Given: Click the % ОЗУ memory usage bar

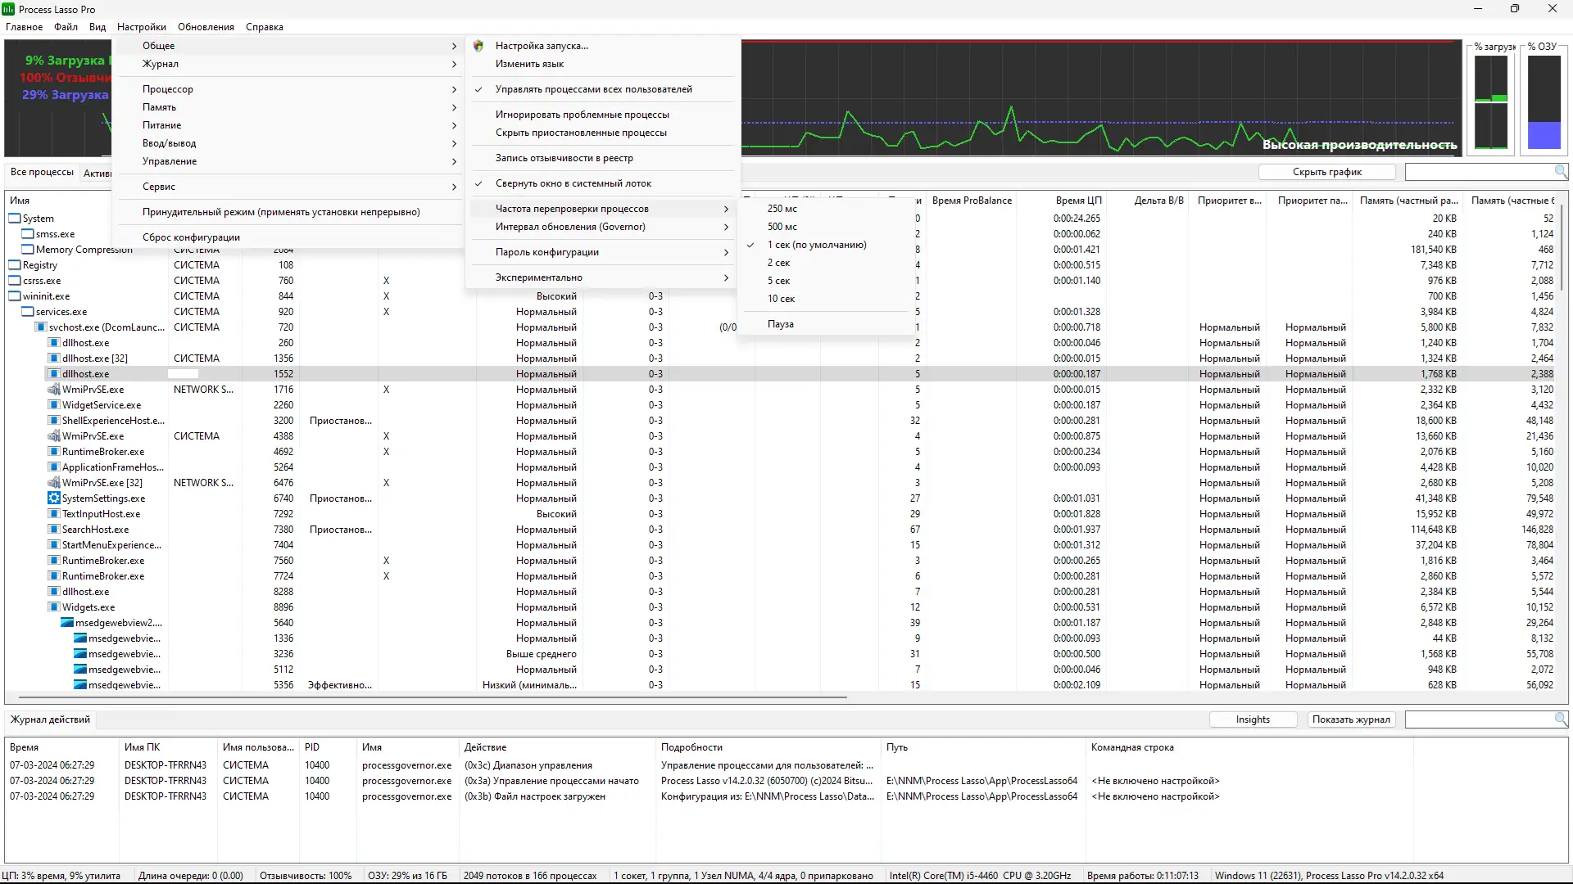Looking at the screenshot, I should point(1544,102).
